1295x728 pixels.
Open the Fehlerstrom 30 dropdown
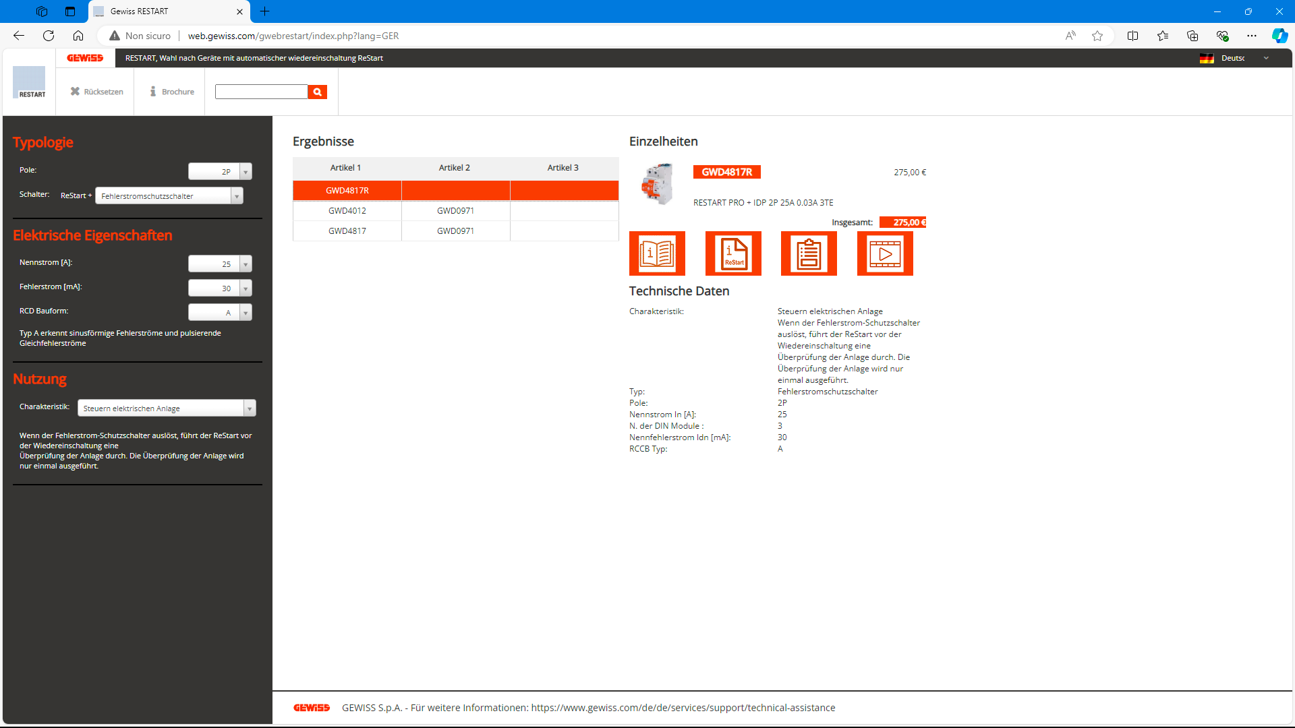tap(220, 288)
